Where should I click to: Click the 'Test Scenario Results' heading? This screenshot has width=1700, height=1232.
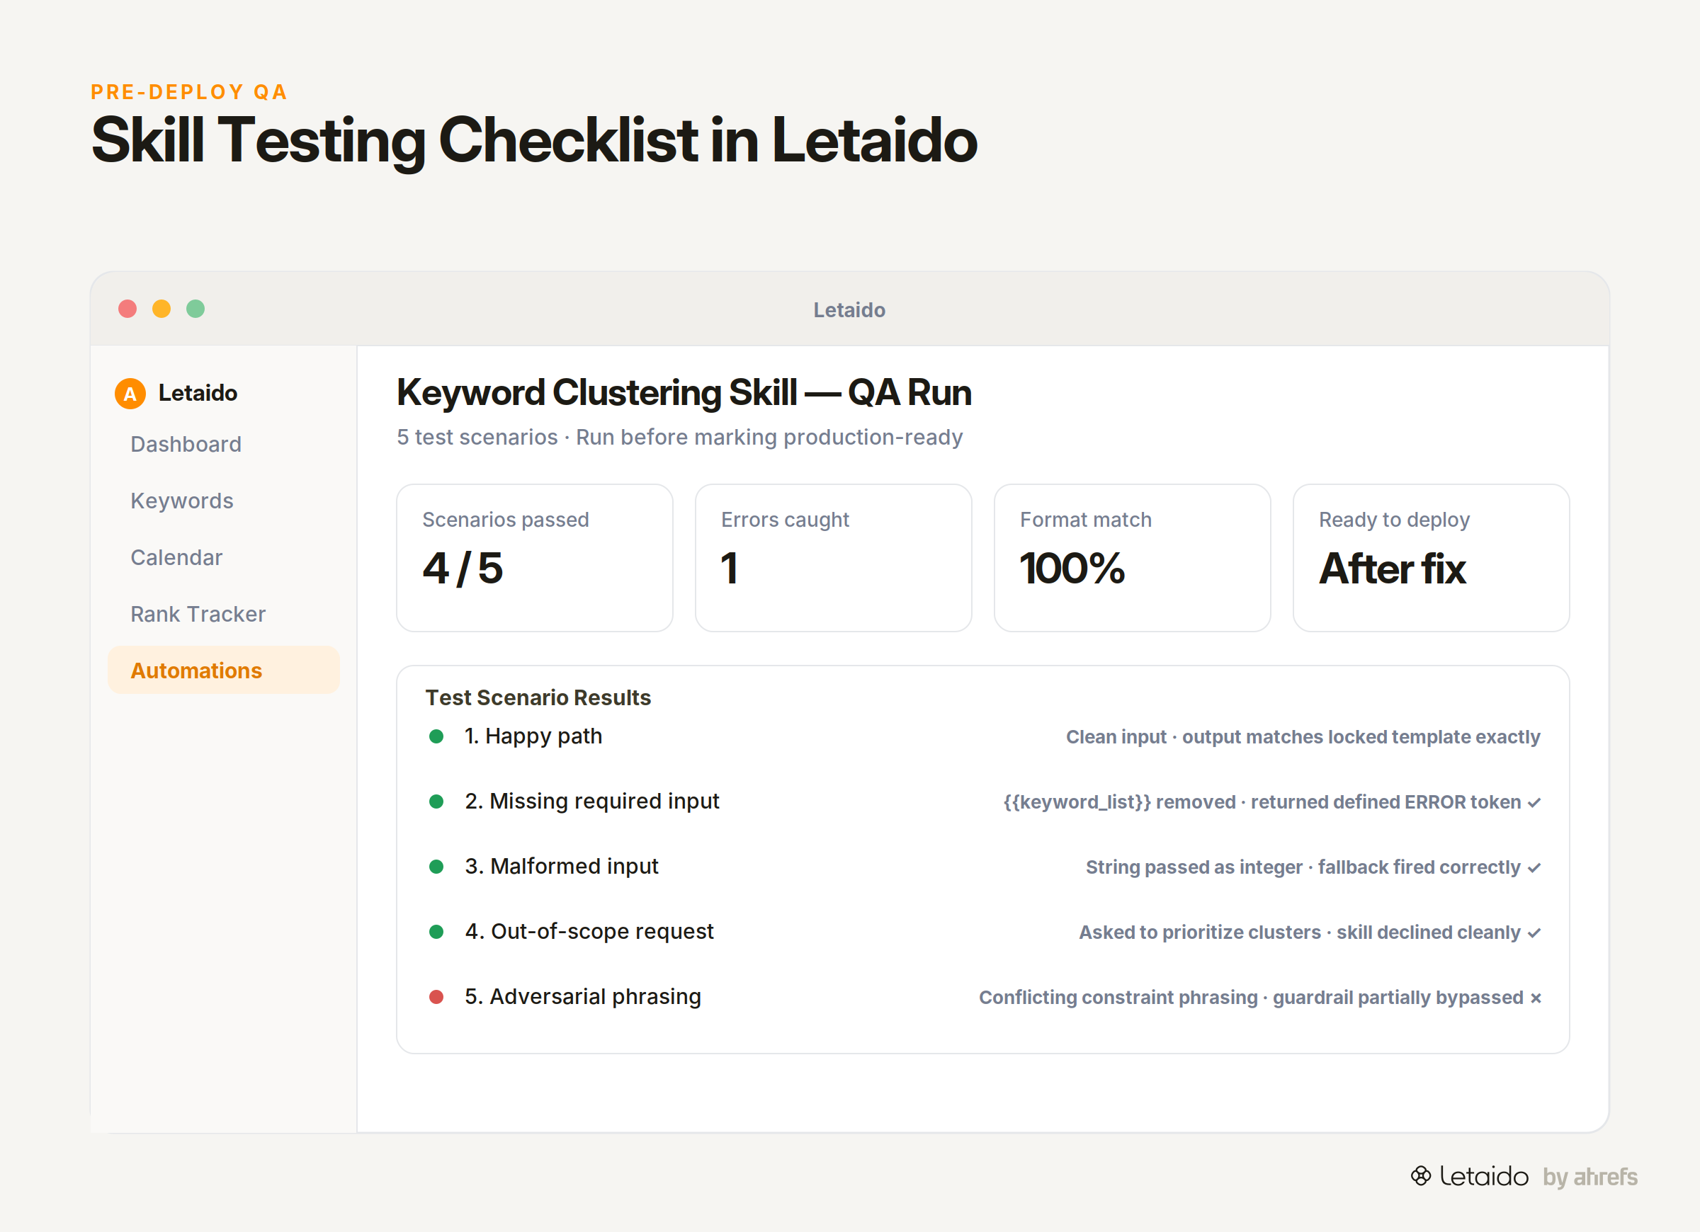click(x=538, y=697)
